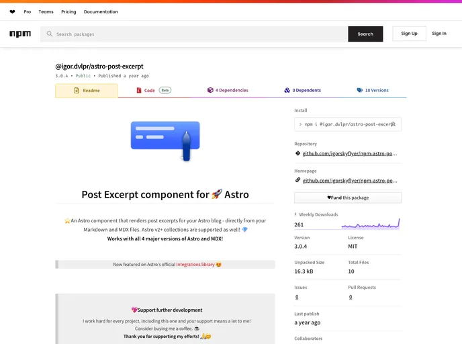Click the Beta badge on Code tab

click(x=165, y=90)
